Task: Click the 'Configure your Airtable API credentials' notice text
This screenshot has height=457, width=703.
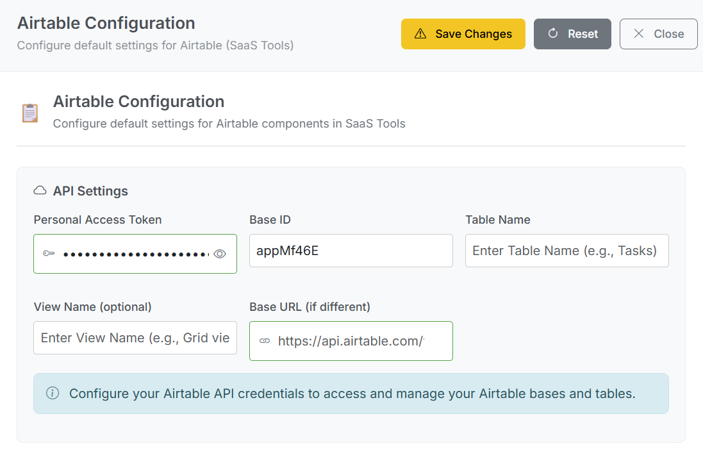Action: coord(352,394)
